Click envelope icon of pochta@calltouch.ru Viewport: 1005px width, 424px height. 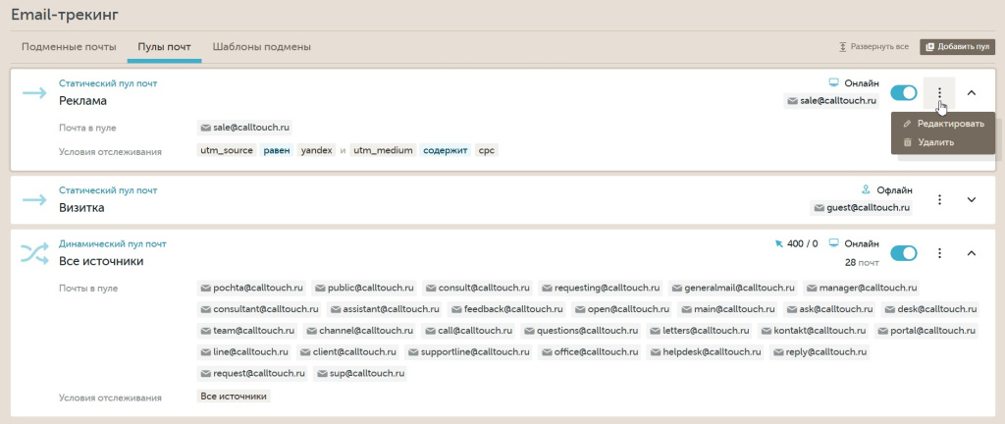(206, 289)
